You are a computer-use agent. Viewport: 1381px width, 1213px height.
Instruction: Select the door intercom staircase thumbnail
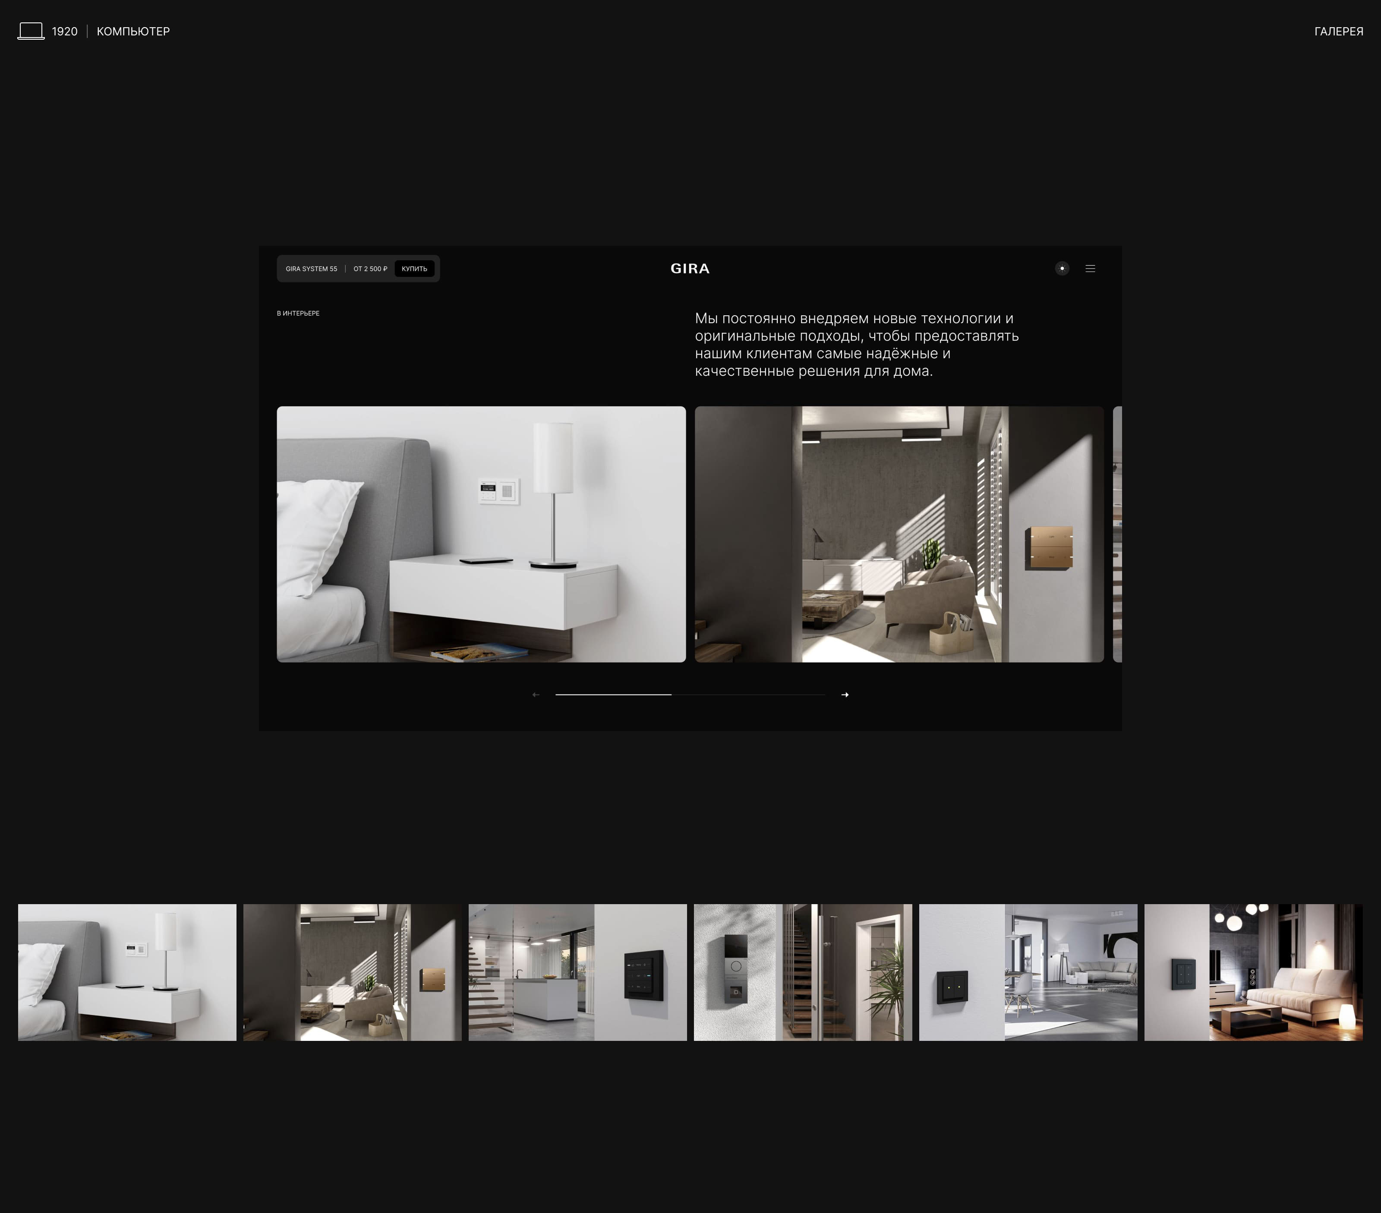click(x=803, y=972)
